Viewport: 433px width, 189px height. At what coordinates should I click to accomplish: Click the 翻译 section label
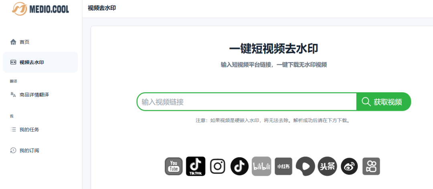pyautogui.click(x=14, y=81)
